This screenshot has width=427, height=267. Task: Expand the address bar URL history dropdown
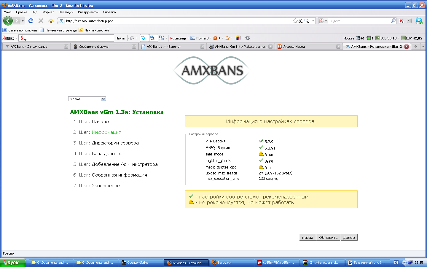(x=313, y=21)
